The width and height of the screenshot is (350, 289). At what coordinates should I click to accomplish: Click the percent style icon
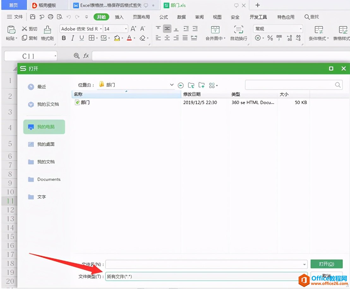click(270, 38)
